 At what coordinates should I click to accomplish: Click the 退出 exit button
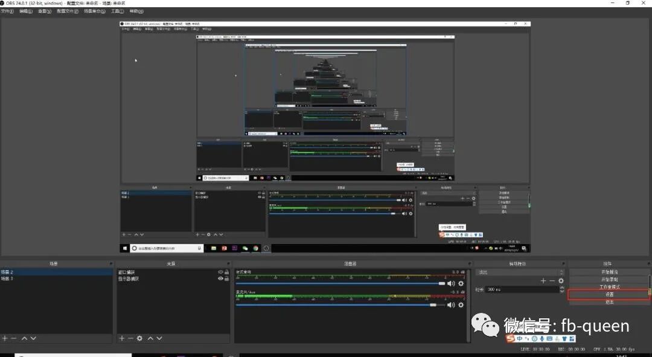[x=609, y=302]
